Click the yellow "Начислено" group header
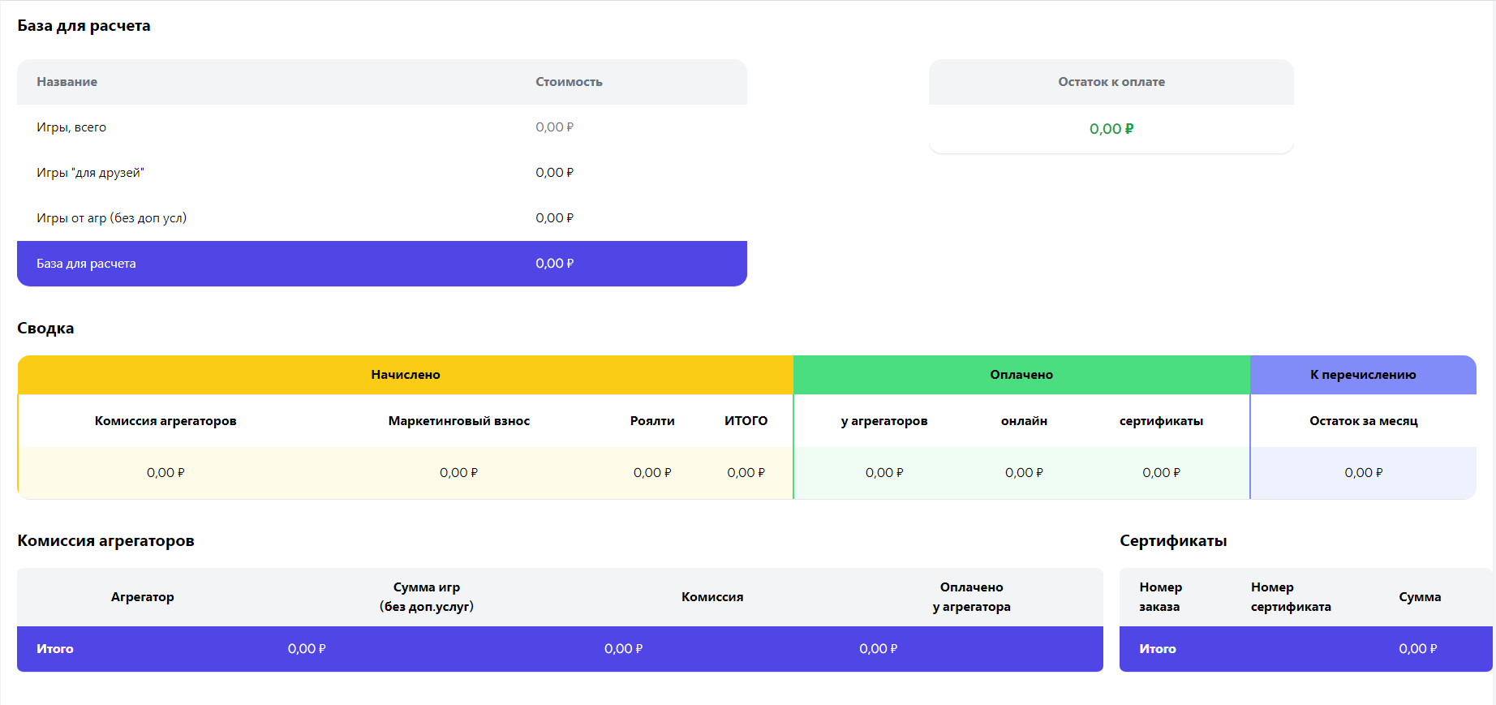 click(x=406, y=375)
